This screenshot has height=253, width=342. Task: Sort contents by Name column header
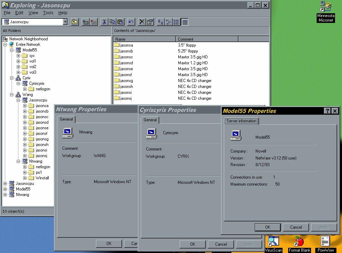click(x=144, y=39)
